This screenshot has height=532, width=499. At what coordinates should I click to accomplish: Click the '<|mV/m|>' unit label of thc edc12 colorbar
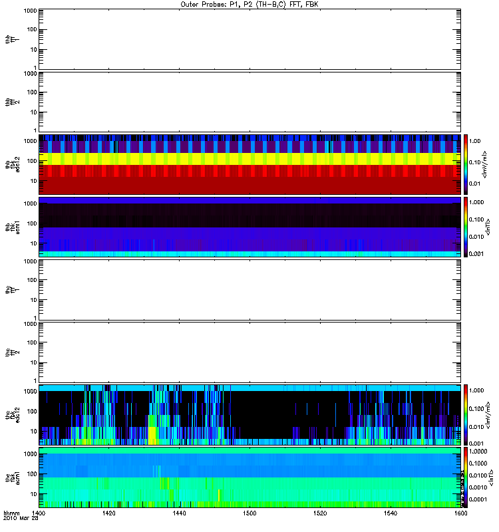488,415
